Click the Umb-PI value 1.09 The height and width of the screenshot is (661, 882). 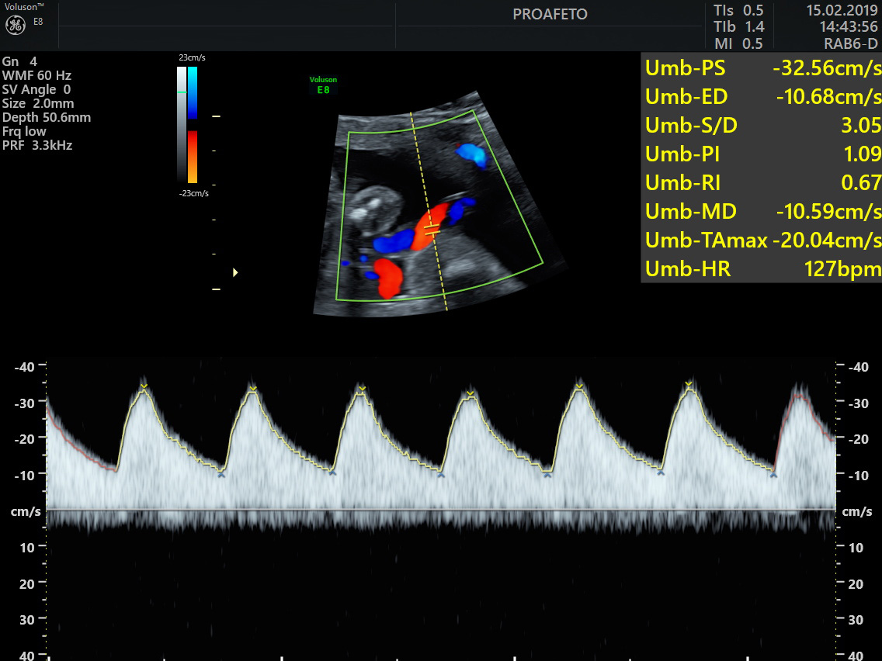coord(863,154)
